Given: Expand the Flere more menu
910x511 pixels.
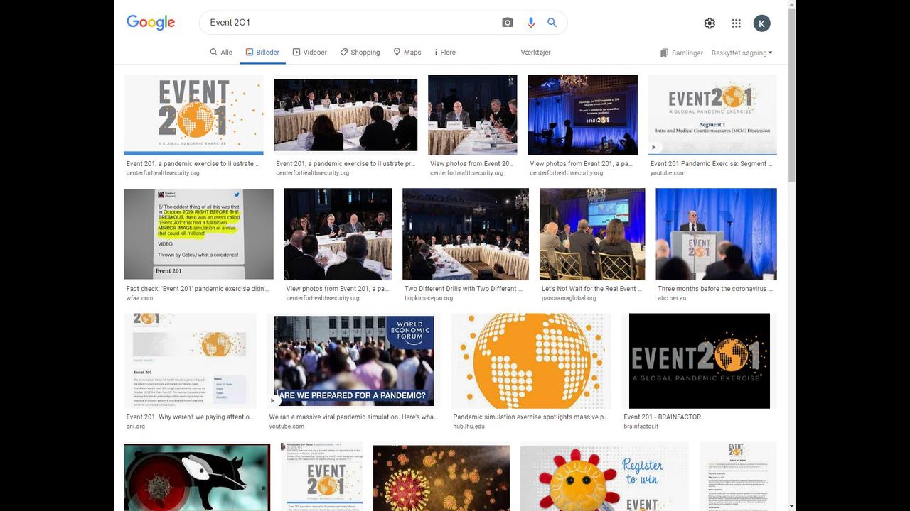Looking at the screenshot, I should (442, 53).
